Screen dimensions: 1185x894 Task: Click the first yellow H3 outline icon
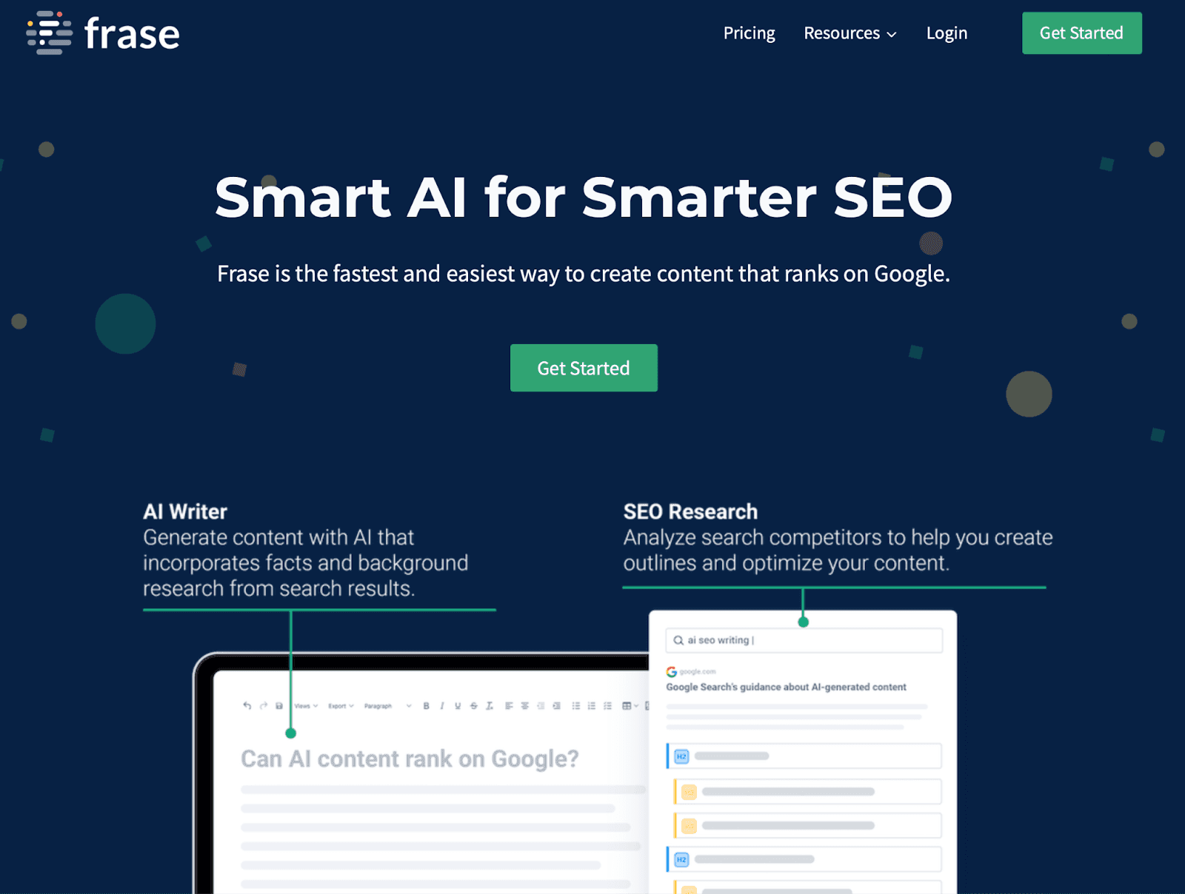(x=689, y=792)
